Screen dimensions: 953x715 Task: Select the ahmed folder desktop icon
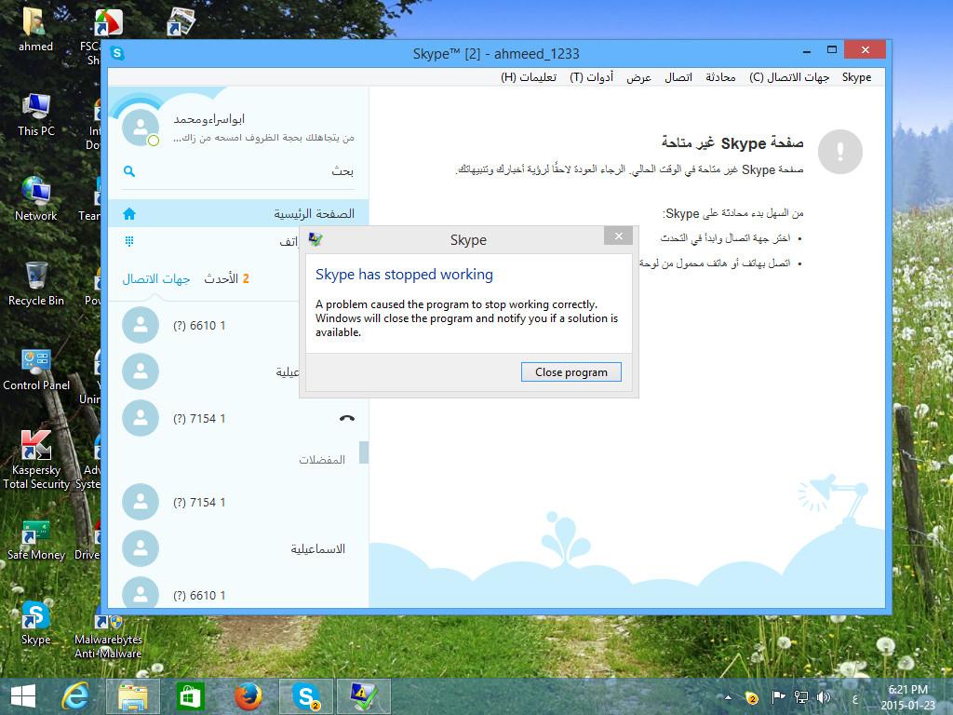pyautogui.click(x=35, y=28)
